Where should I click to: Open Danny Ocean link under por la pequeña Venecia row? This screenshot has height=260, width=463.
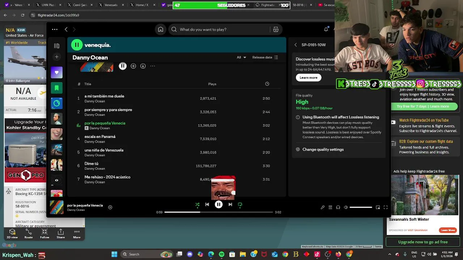point(99,128)
